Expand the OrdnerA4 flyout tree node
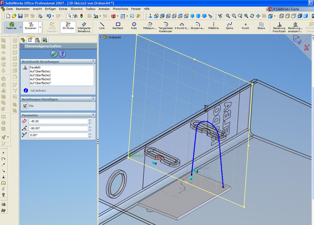Image resolution: width=314 pixels, height=225 pixels. click(100, 37)
